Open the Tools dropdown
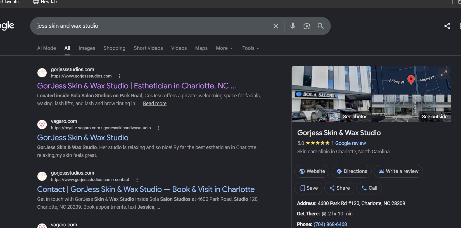This screenshot has width=461, height=228. click(251, 48)
